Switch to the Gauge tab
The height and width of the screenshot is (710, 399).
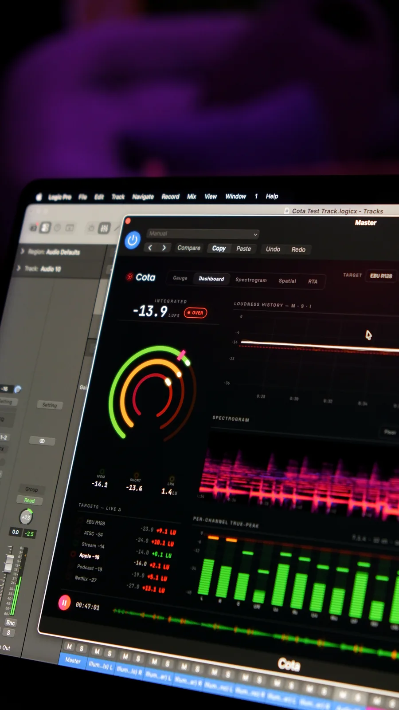(x=180, y=278)
